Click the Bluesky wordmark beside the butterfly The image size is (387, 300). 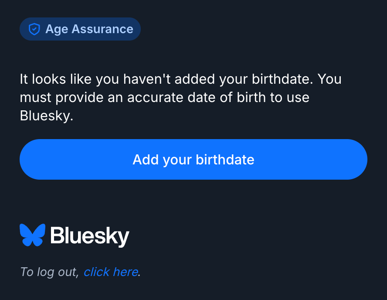pos(90,236)
